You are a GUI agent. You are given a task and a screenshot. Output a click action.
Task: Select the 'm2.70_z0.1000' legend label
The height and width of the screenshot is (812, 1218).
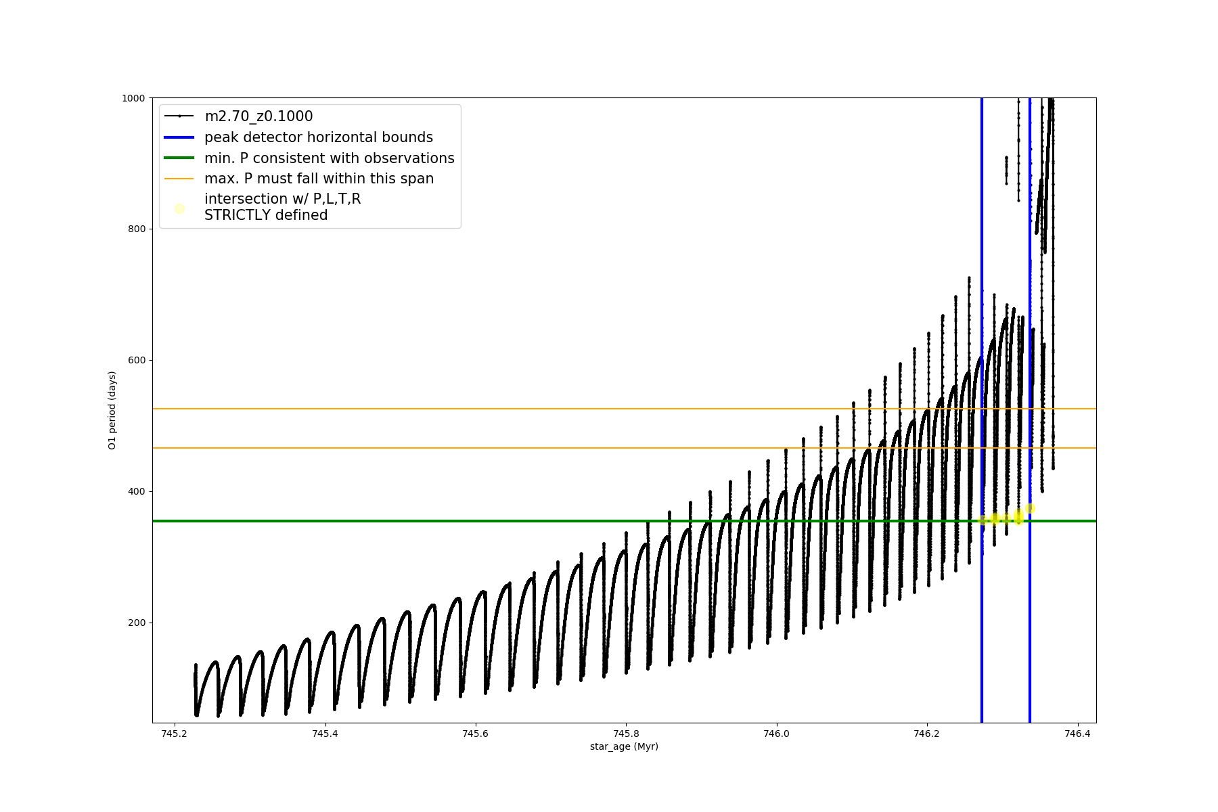click(x=258, y=116)
